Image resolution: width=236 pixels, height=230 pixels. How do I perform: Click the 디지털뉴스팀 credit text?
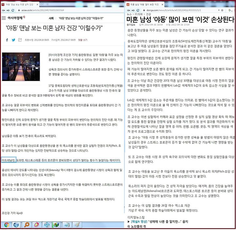click(x=136, y=217)
